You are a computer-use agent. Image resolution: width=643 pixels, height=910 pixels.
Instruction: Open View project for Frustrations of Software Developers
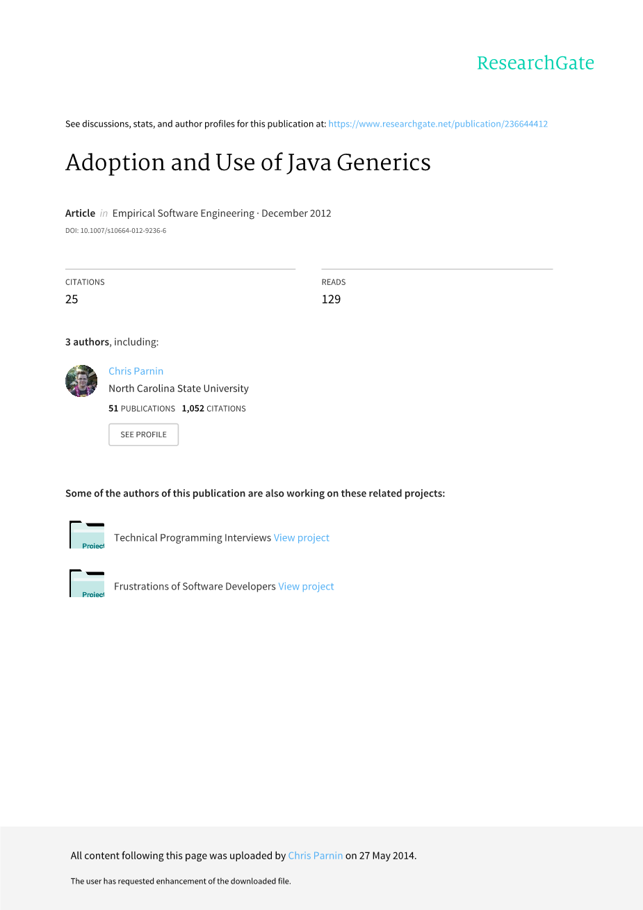tap(306, 586)
